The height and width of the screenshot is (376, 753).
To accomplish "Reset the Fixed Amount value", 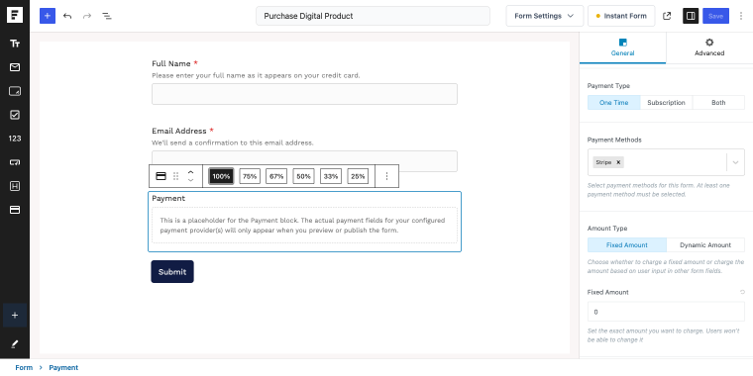I will (x=742, y=292).
